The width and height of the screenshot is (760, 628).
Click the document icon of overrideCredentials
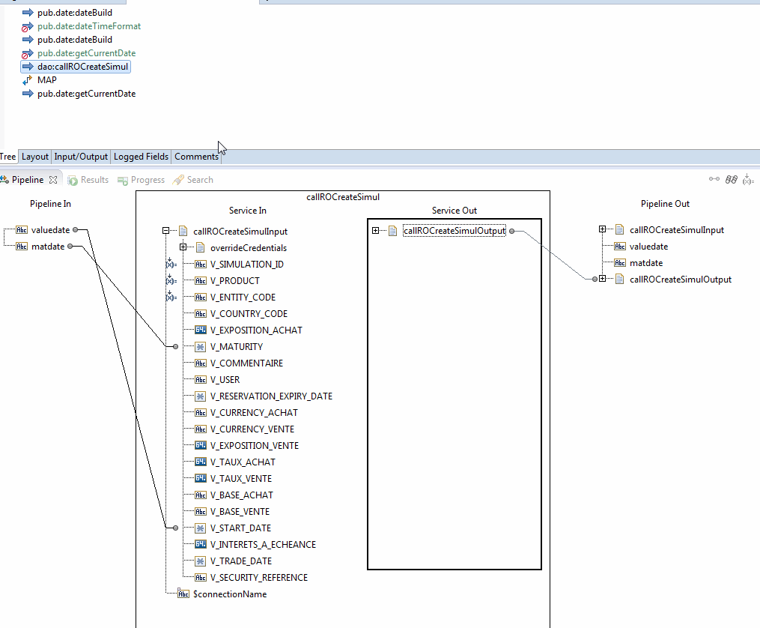[x=200, y=248]
